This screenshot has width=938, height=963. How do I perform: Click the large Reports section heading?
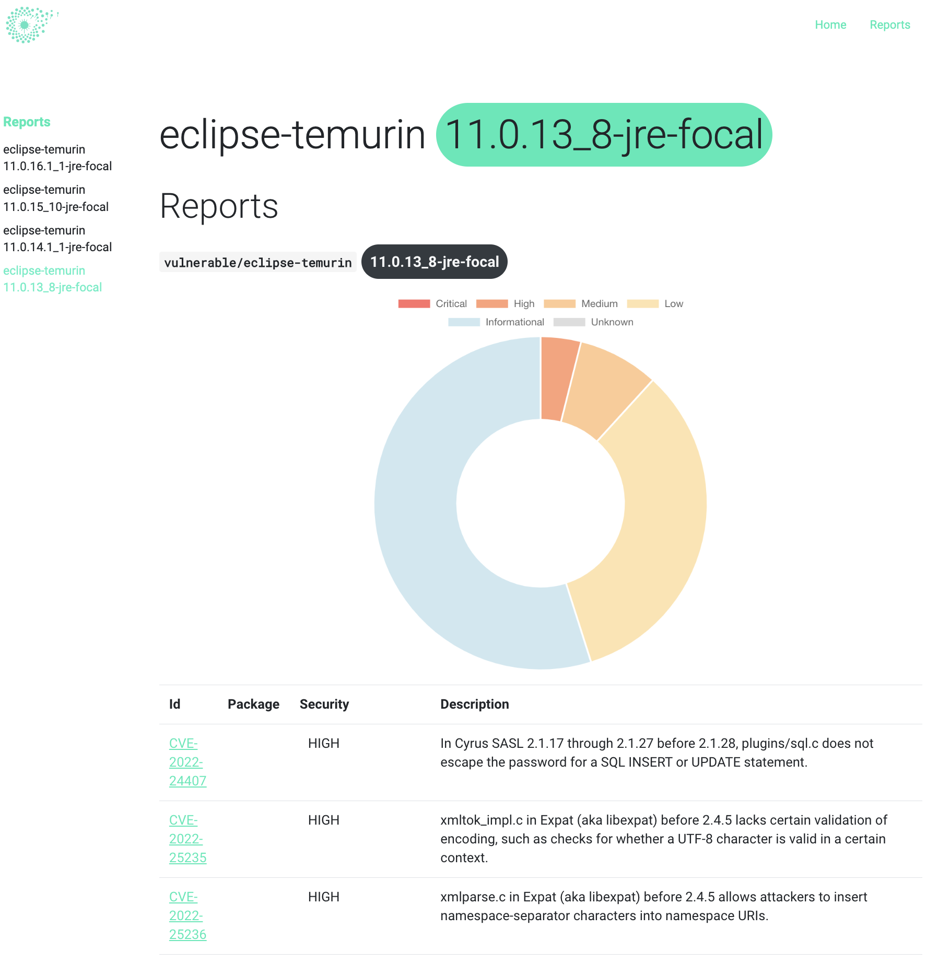[x=219, y=206]
